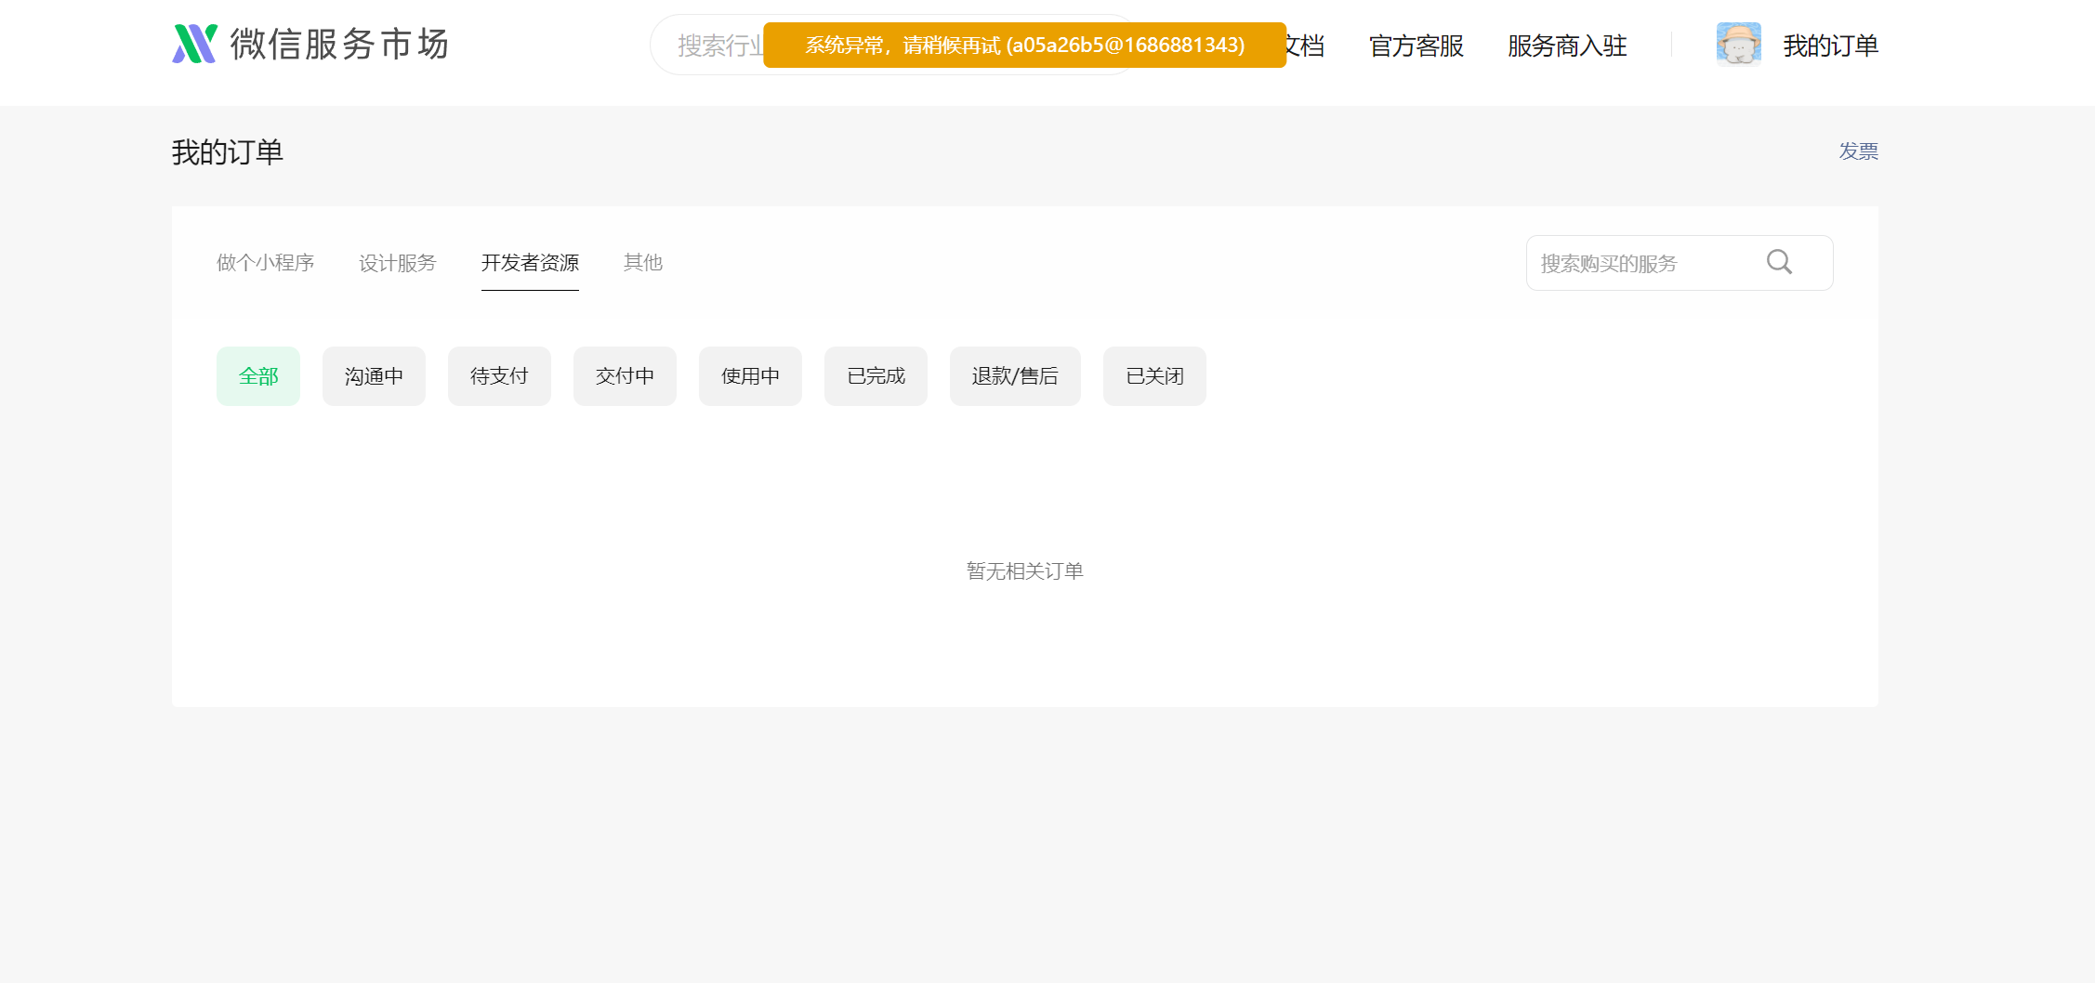
Task: Click the WeChat Service Market logo icon
Action: [x=194, y=44]
